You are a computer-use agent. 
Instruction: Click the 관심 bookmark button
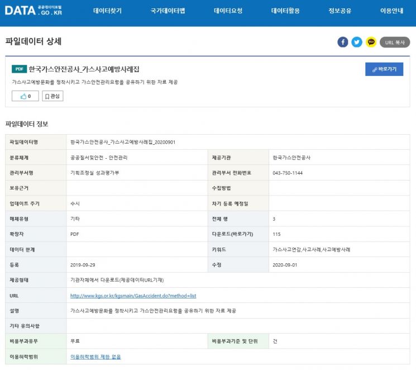[x=52, y=96]
